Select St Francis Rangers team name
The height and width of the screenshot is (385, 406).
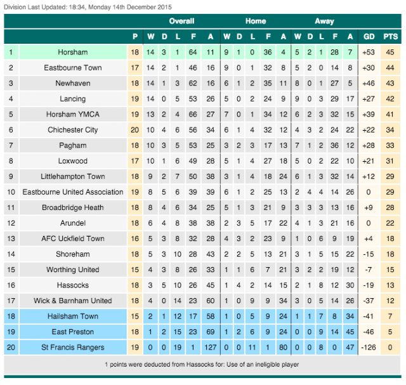click(73, 347)
